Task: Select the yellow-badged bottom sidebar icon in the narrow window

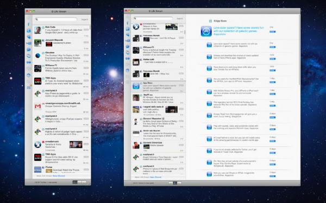Action: click(x=29, y=87)
